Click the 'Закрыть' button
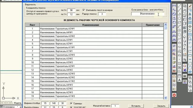 point(161,106)
